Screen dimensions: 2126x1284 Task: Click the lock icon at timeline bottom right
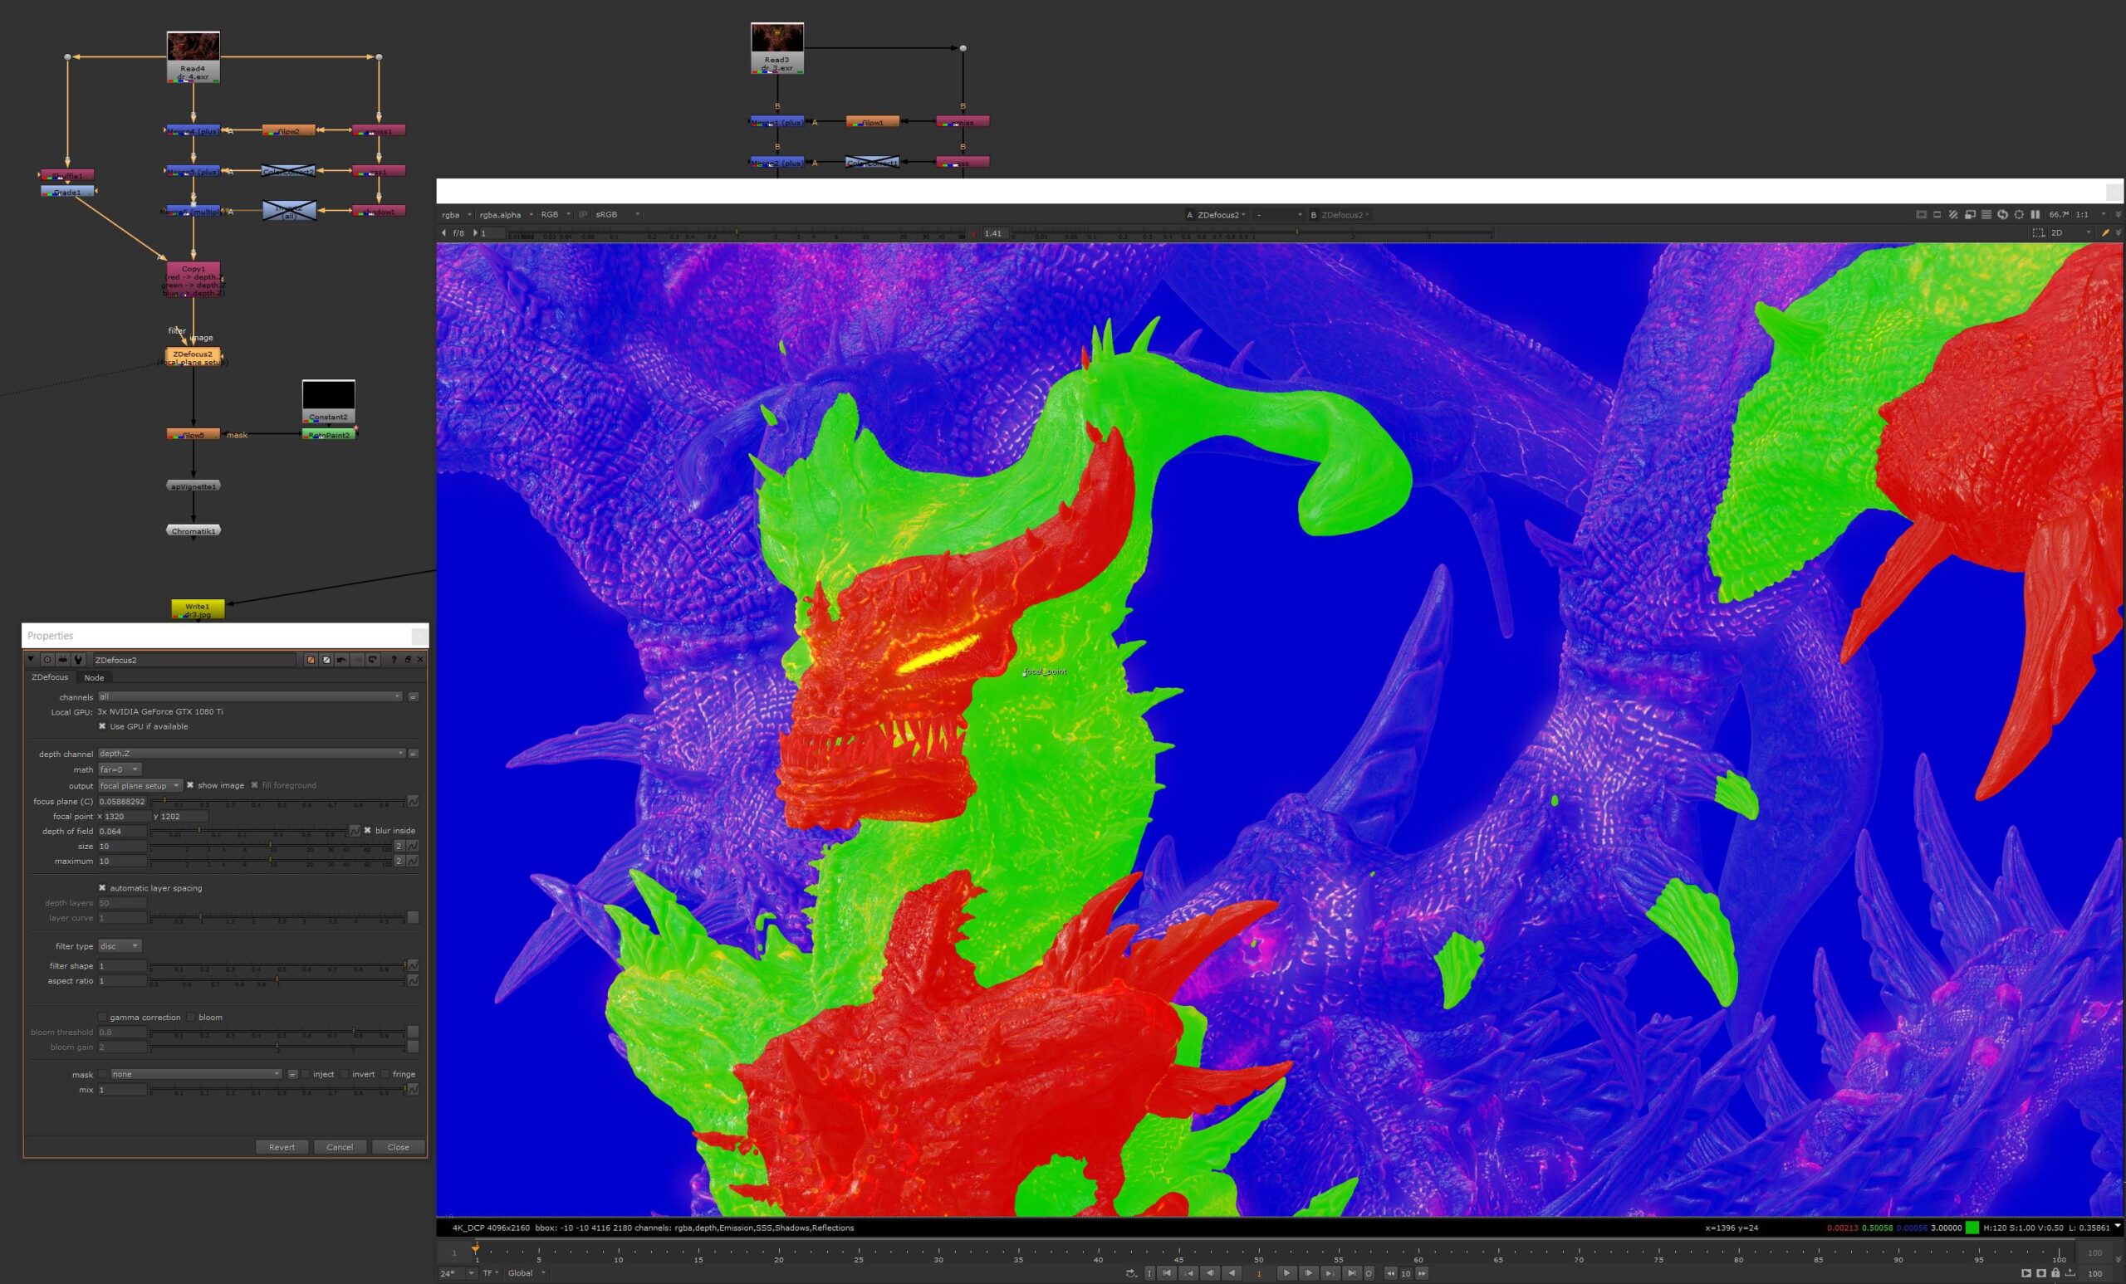pos(2056,1272)
